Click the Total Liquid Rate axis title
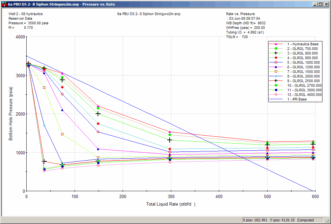The width and height of the screenshot is (331, 224). coord(171,204)
